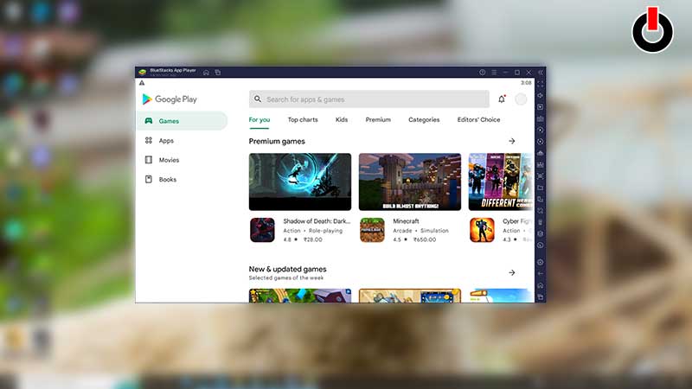Click the Google Play logo
Viewport: 692px width, 389px height.
point(170,99)
